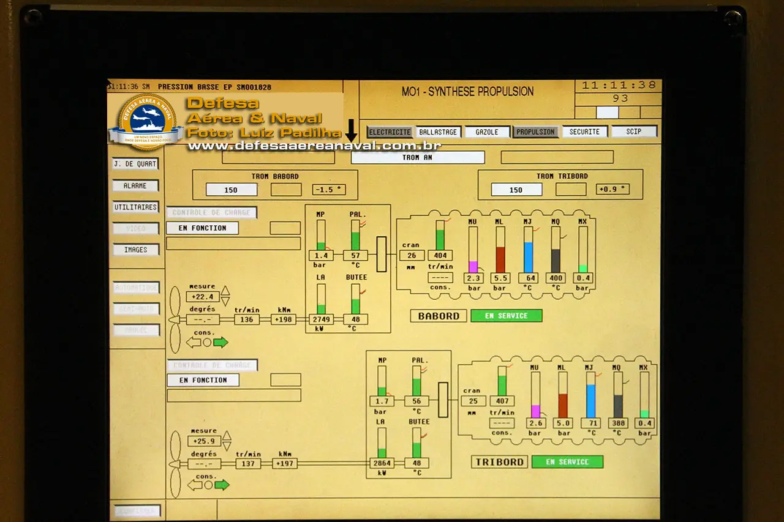Image resolution: width=784 pixels, height=522 pixels.
Task: Click the magenta MU gauge reading 2.6 bar
Action: [x=535, y=395]
